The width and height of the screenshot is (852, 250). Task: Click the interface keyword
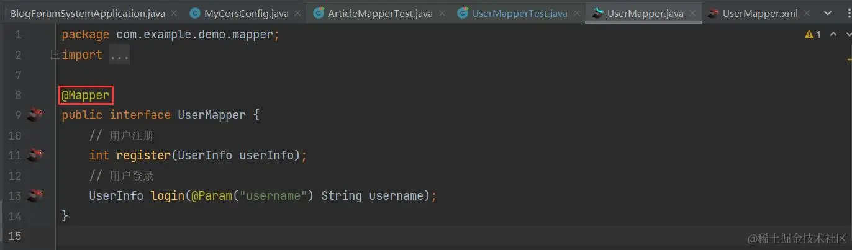[x=140, y=115]
